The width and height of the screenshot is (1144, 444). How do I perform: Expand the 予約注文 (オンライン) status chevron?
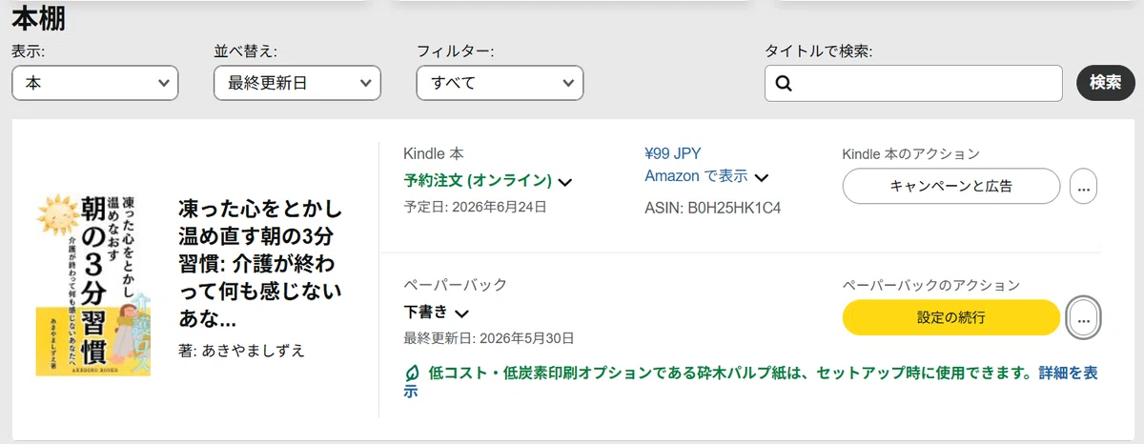(565, 181)
